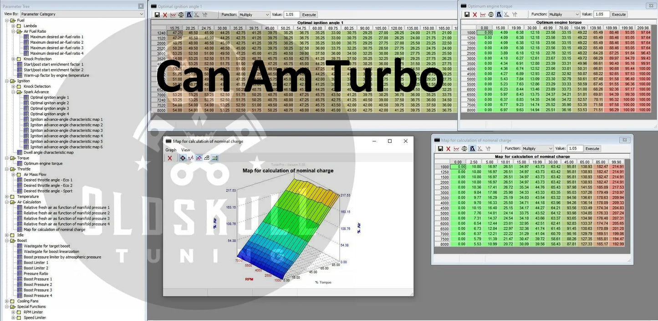Click the Value field in Optimal ignition angle 1

click(x=291, y=15)
